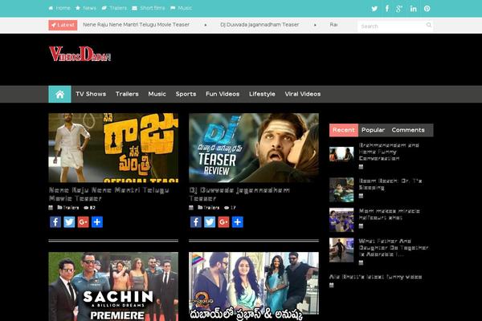482x321 pixels.
Task: Open the Sachin A Billion Dreams Premiere thumbnail
Action: tap(113, 286)
